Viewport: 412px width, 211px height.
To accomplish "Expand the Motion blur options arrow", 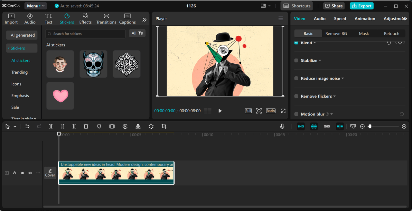I will pos(332,114).
